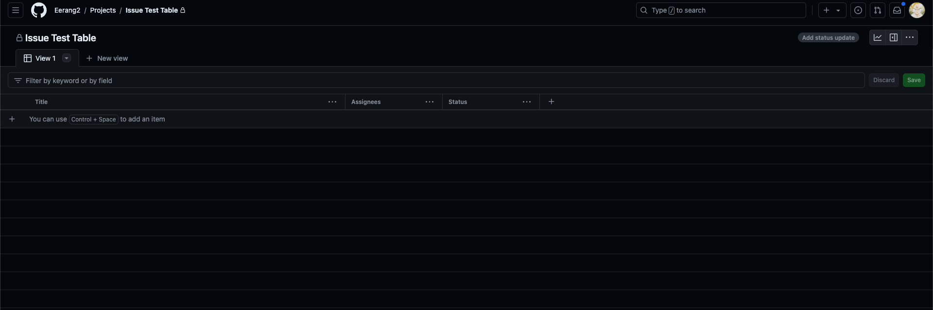Open the notifications inbox

[x=897, y=10]
